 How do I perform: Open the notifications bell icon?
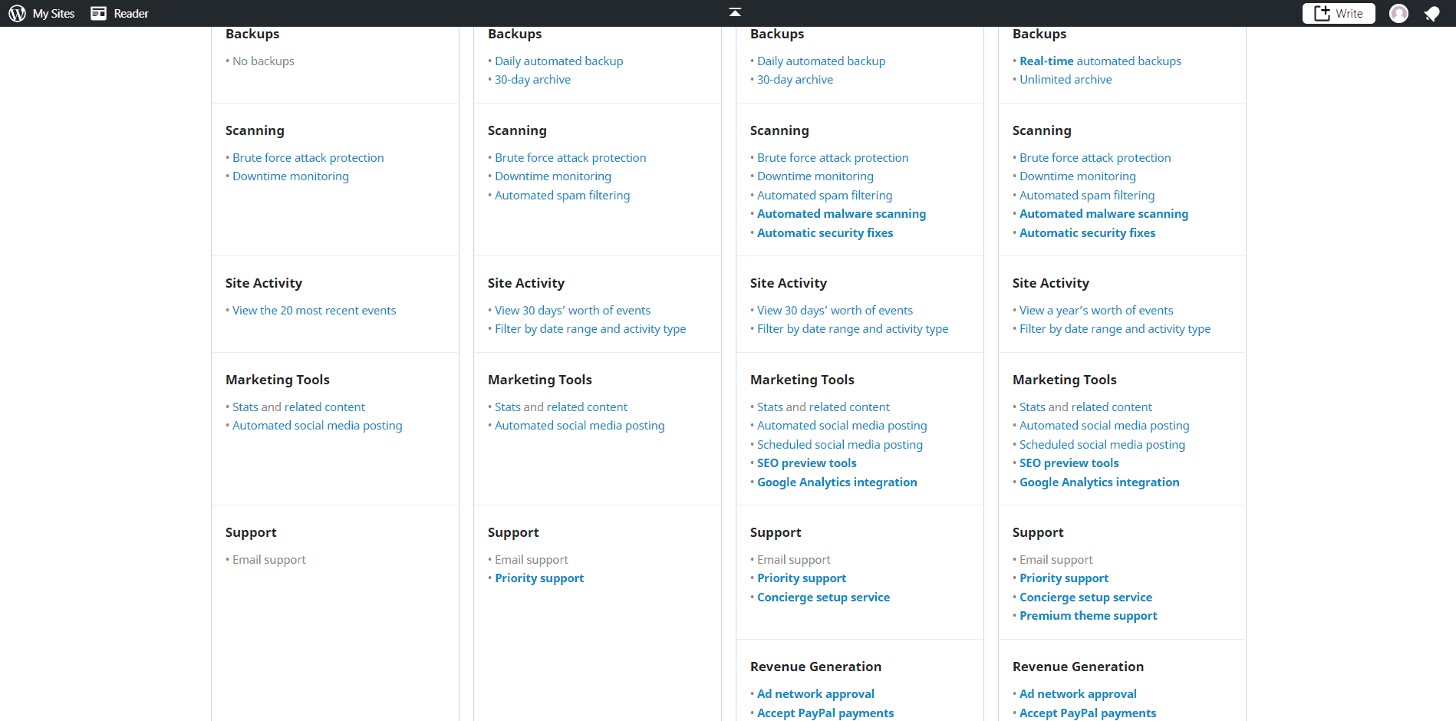pos(1432,13)
